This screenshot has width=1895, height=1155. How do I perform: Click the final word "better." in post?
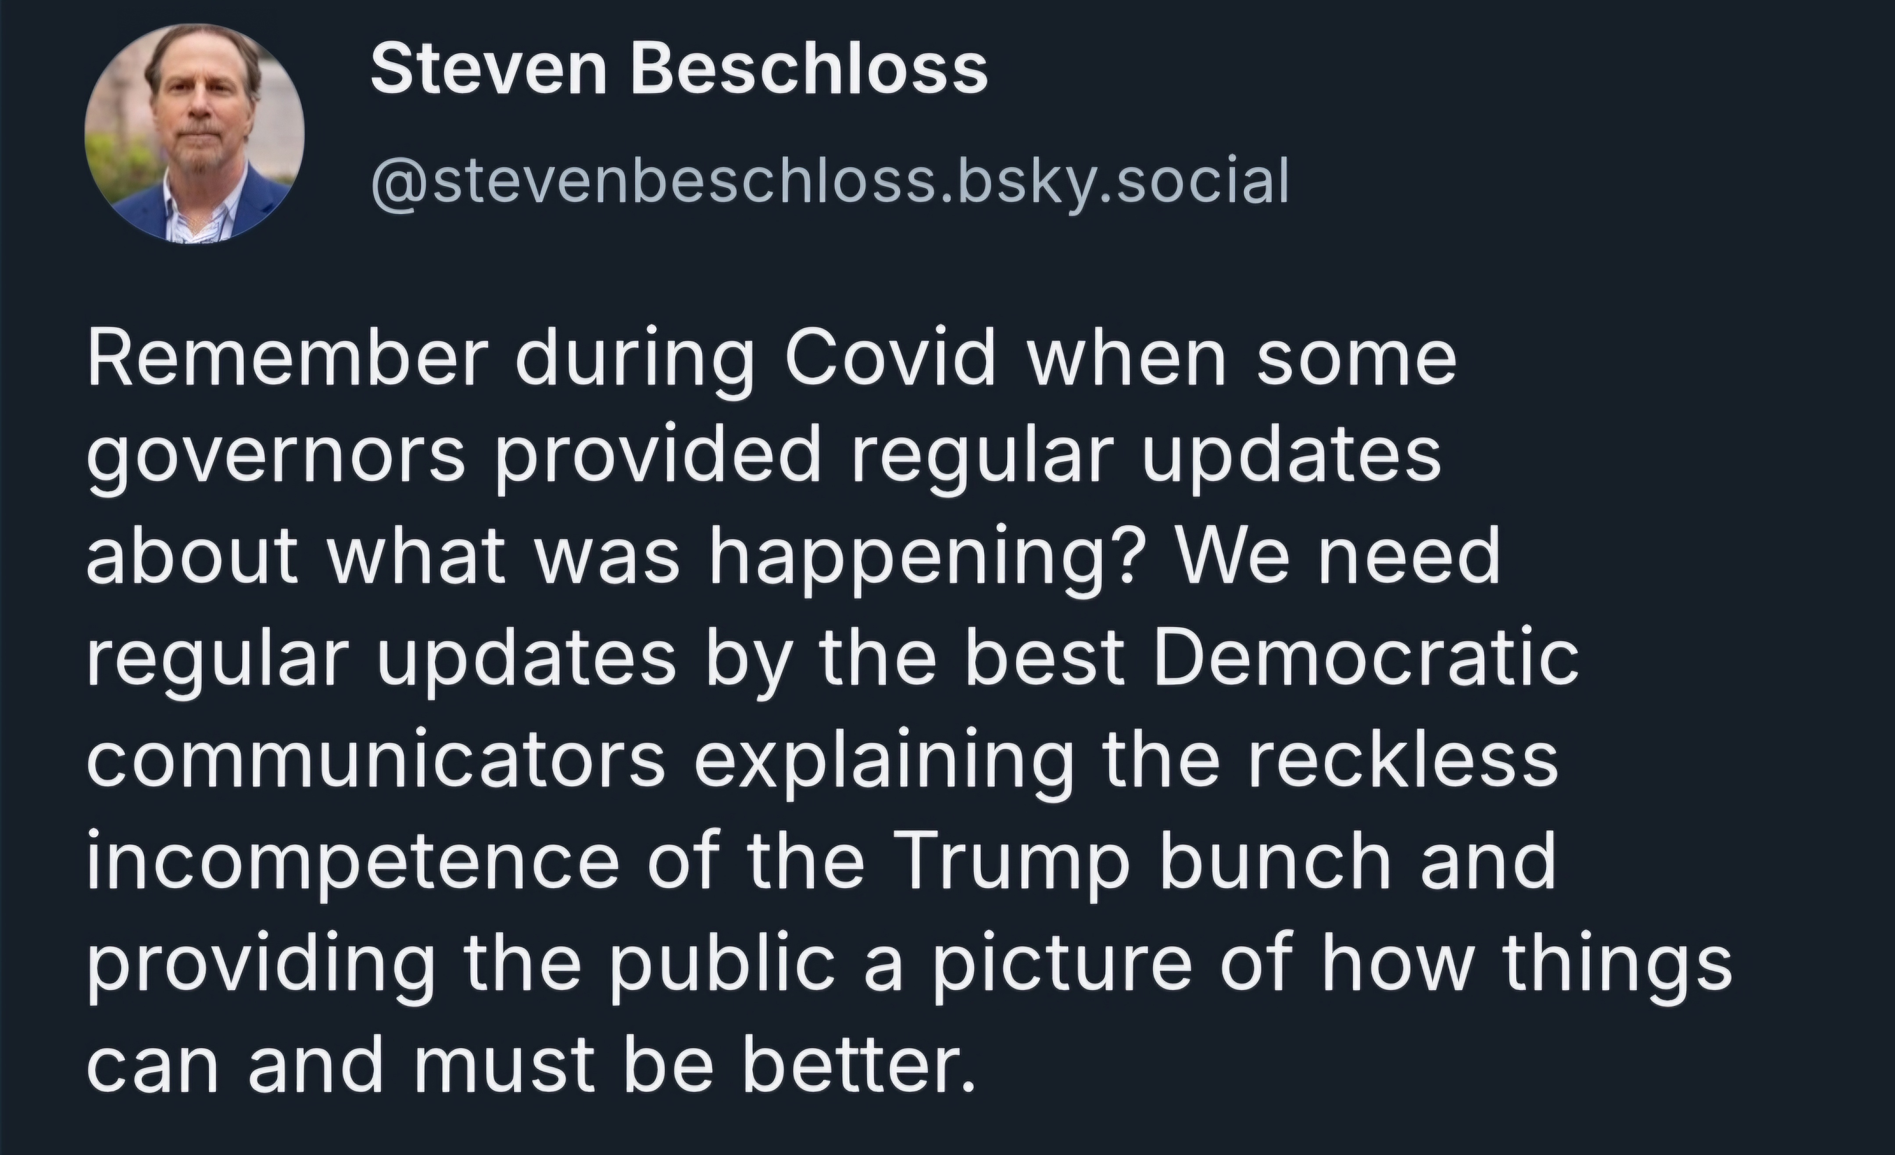[x=858, y=1063]
